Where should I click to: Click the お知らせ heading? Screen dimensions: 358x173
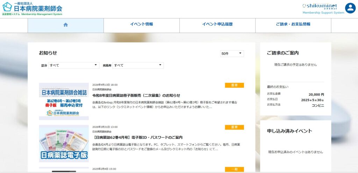click(48, 53)
